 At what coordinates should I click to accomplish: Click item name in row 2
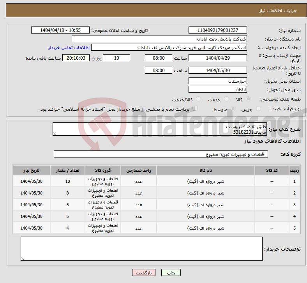pos(206,193)
